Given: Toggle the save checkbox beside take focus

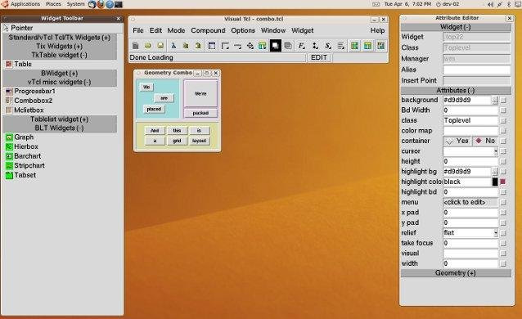Looking at the screenshot, I should point(503,243).
